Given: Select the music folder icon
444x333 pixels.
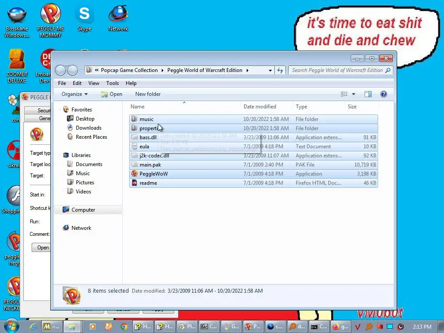Looking at the screenshot, I should point(134,119).
